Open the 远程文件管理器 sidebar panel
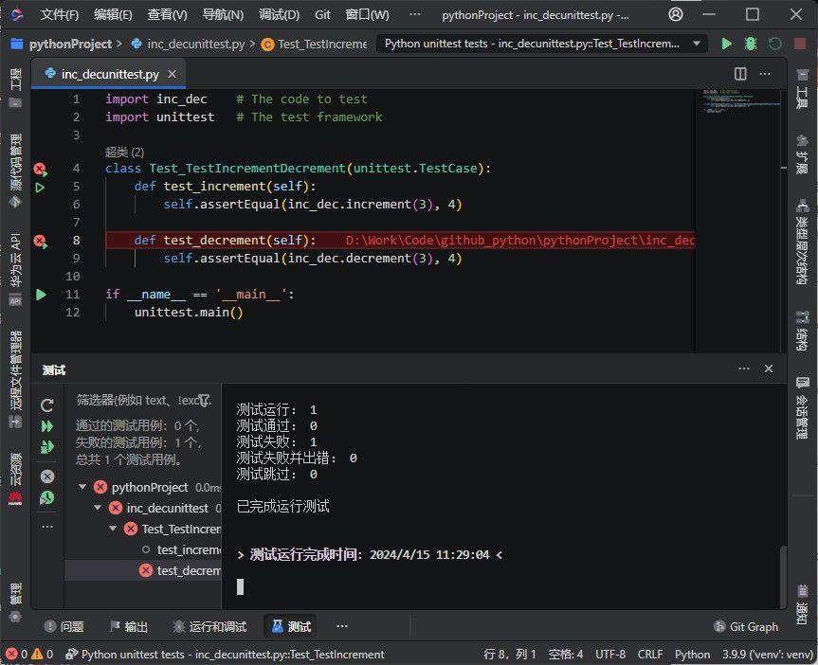This screenshot has height=665, width=818. click(x=13, y=368)
